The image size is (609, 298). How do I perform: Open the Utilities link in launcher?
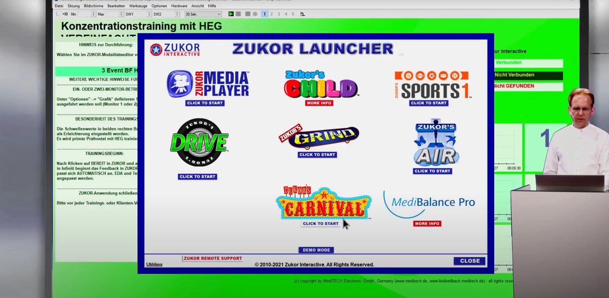point(154,264)
